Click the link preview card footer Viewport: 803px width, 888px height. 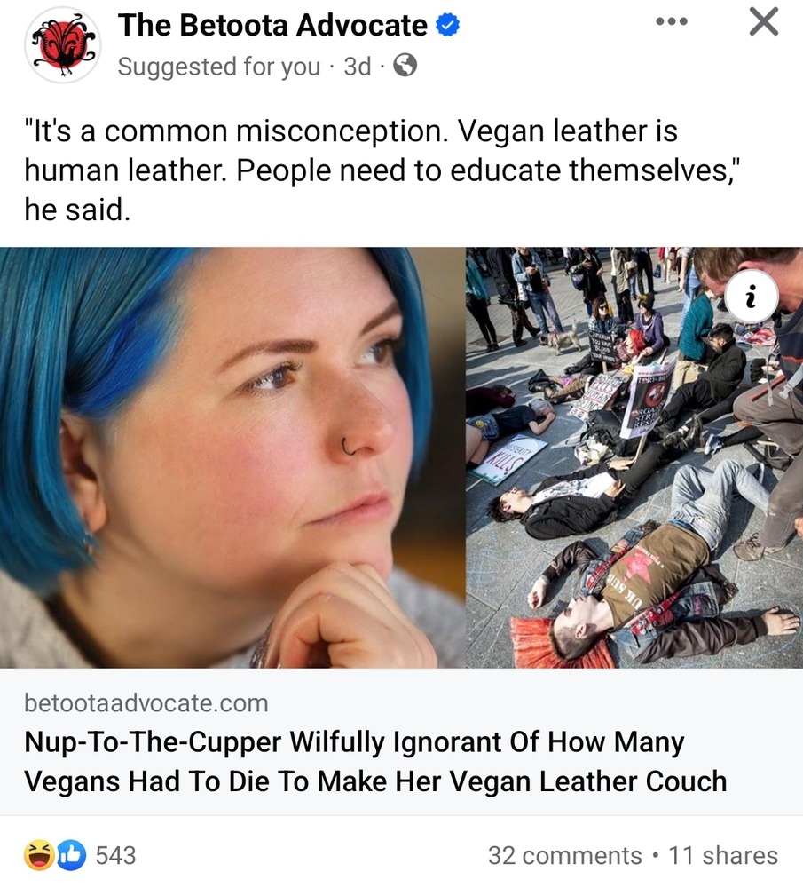[401, 741]
